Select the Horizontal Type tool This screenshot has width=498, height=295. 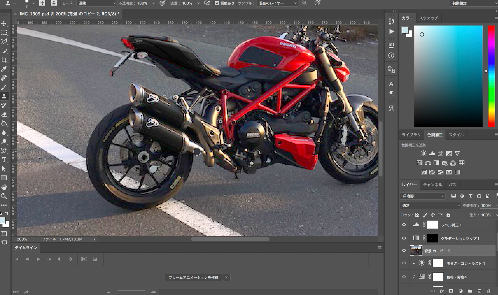point(4,160)
